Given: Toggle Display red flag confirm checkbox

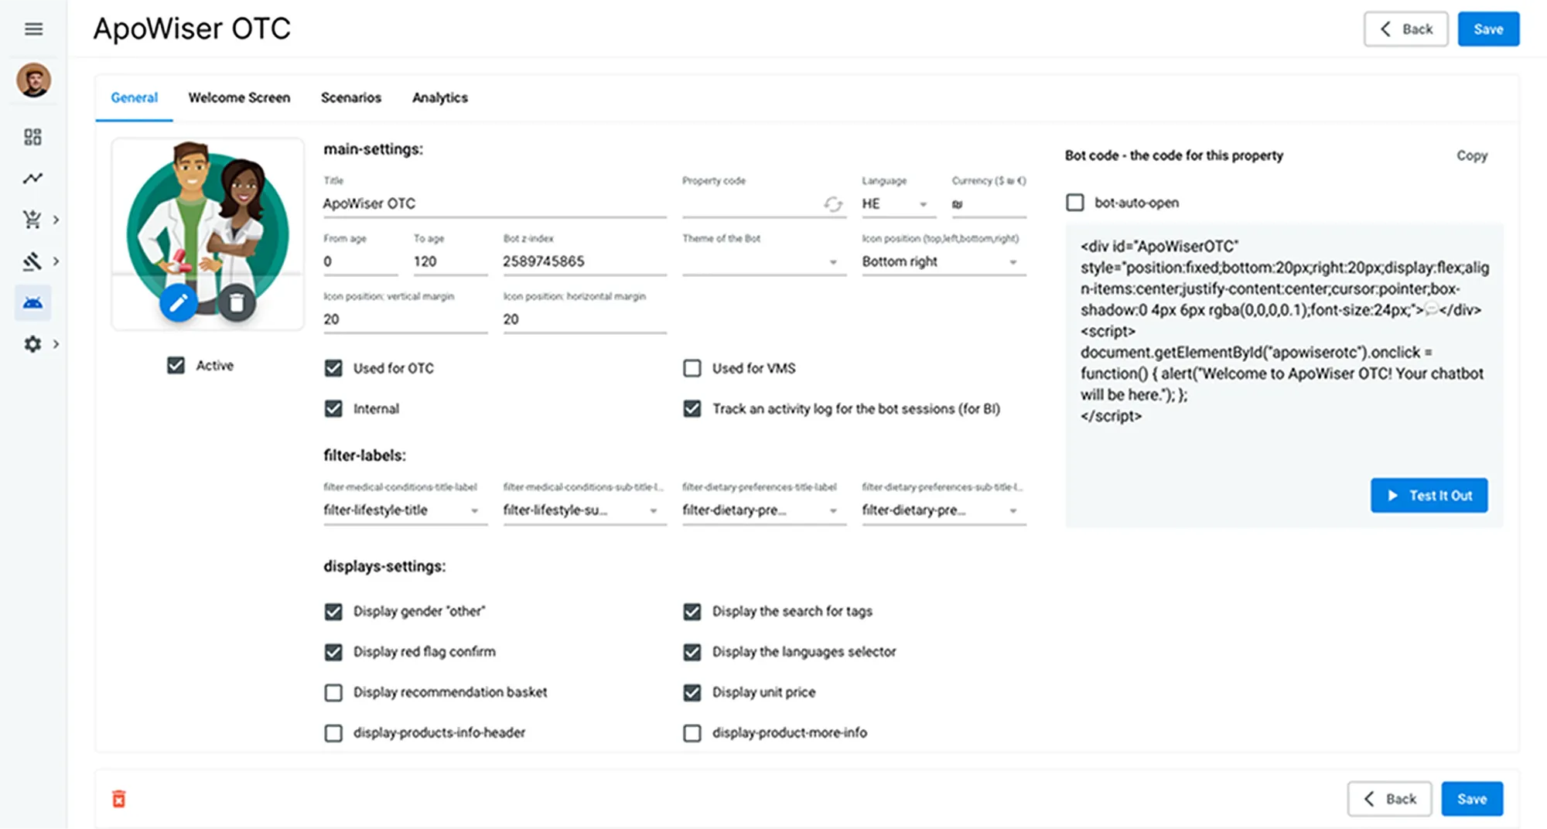Looking at the screenshot, I should click(x=333, y=652).
